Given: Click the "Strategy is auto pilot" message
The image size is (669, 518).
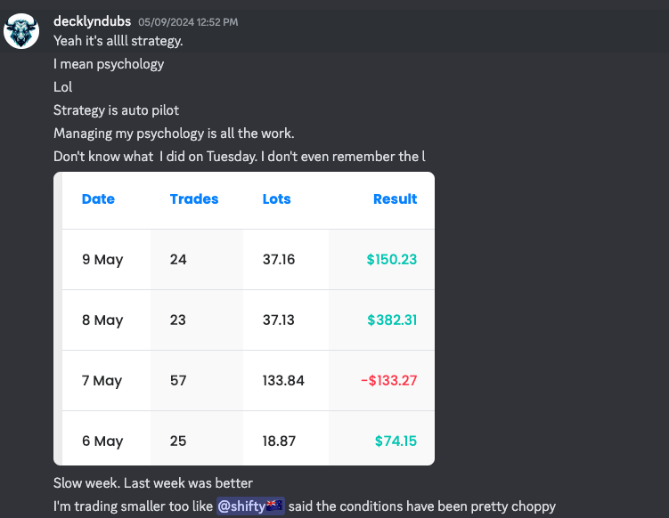Looking at the screenshot, I should point(116,110).
